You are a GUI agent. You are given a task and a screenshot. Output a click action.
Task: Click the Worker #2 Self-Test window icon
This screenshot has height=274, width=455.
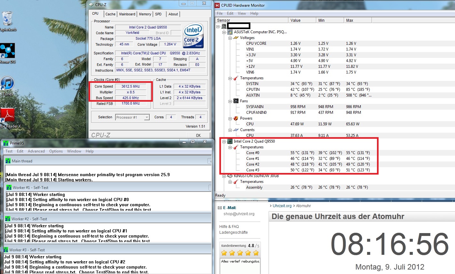(8, 219)
